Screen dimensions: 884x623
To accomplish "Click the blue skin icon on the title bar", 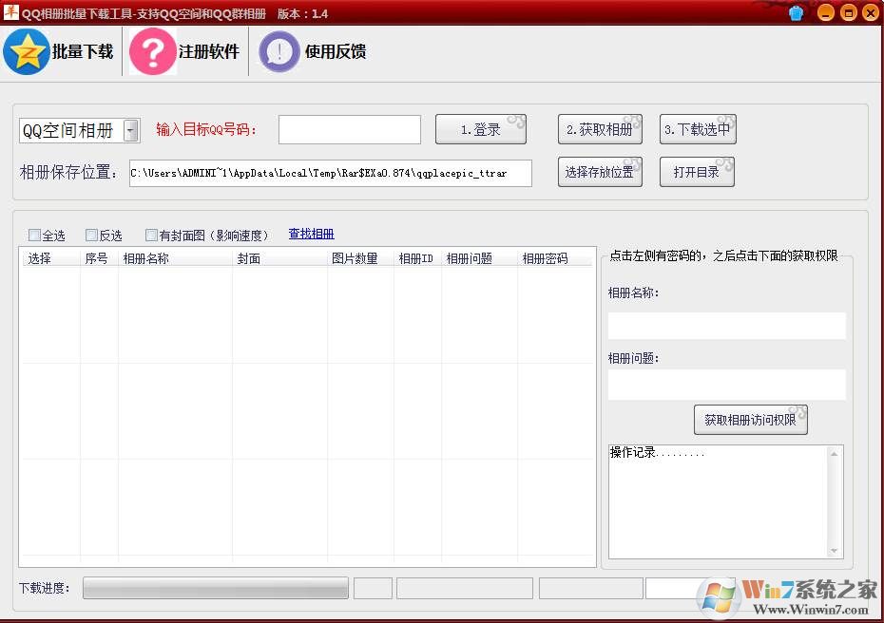I will pyautogui.click(x=796, y=12).
